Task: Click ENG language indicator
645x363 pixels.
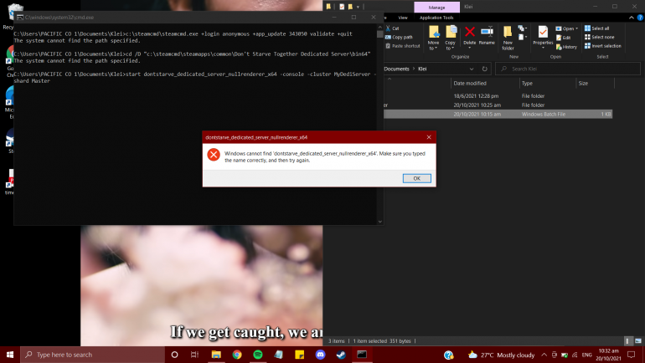Action: pyautogui.click(x=587, y=355)
